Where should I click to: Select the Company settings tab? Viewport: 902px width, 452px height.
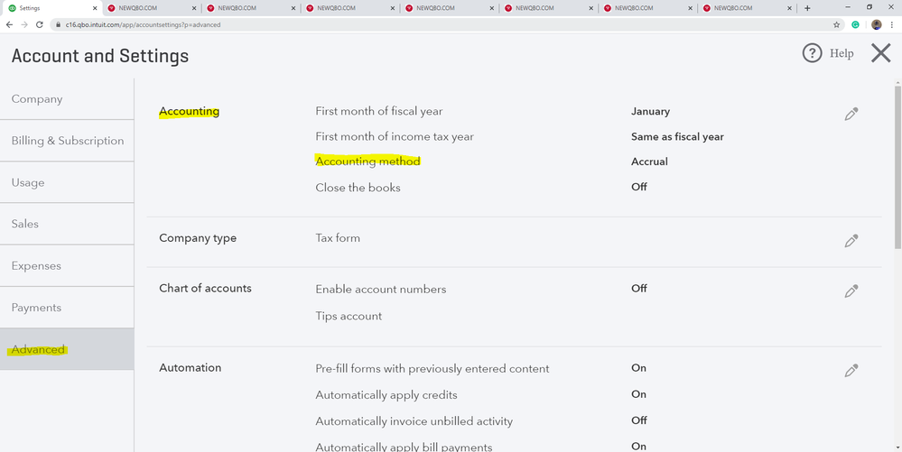click(x=37, y=99)
